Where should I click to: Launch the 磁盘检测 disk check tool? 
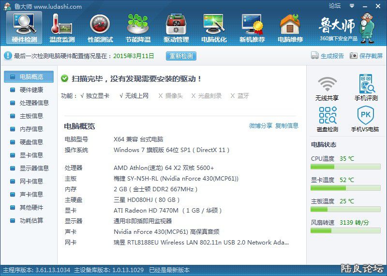327,120
